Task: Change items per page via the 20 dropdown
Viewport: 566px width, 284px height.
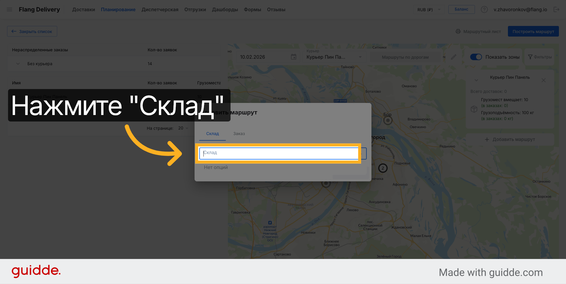Action: [183, 128]
